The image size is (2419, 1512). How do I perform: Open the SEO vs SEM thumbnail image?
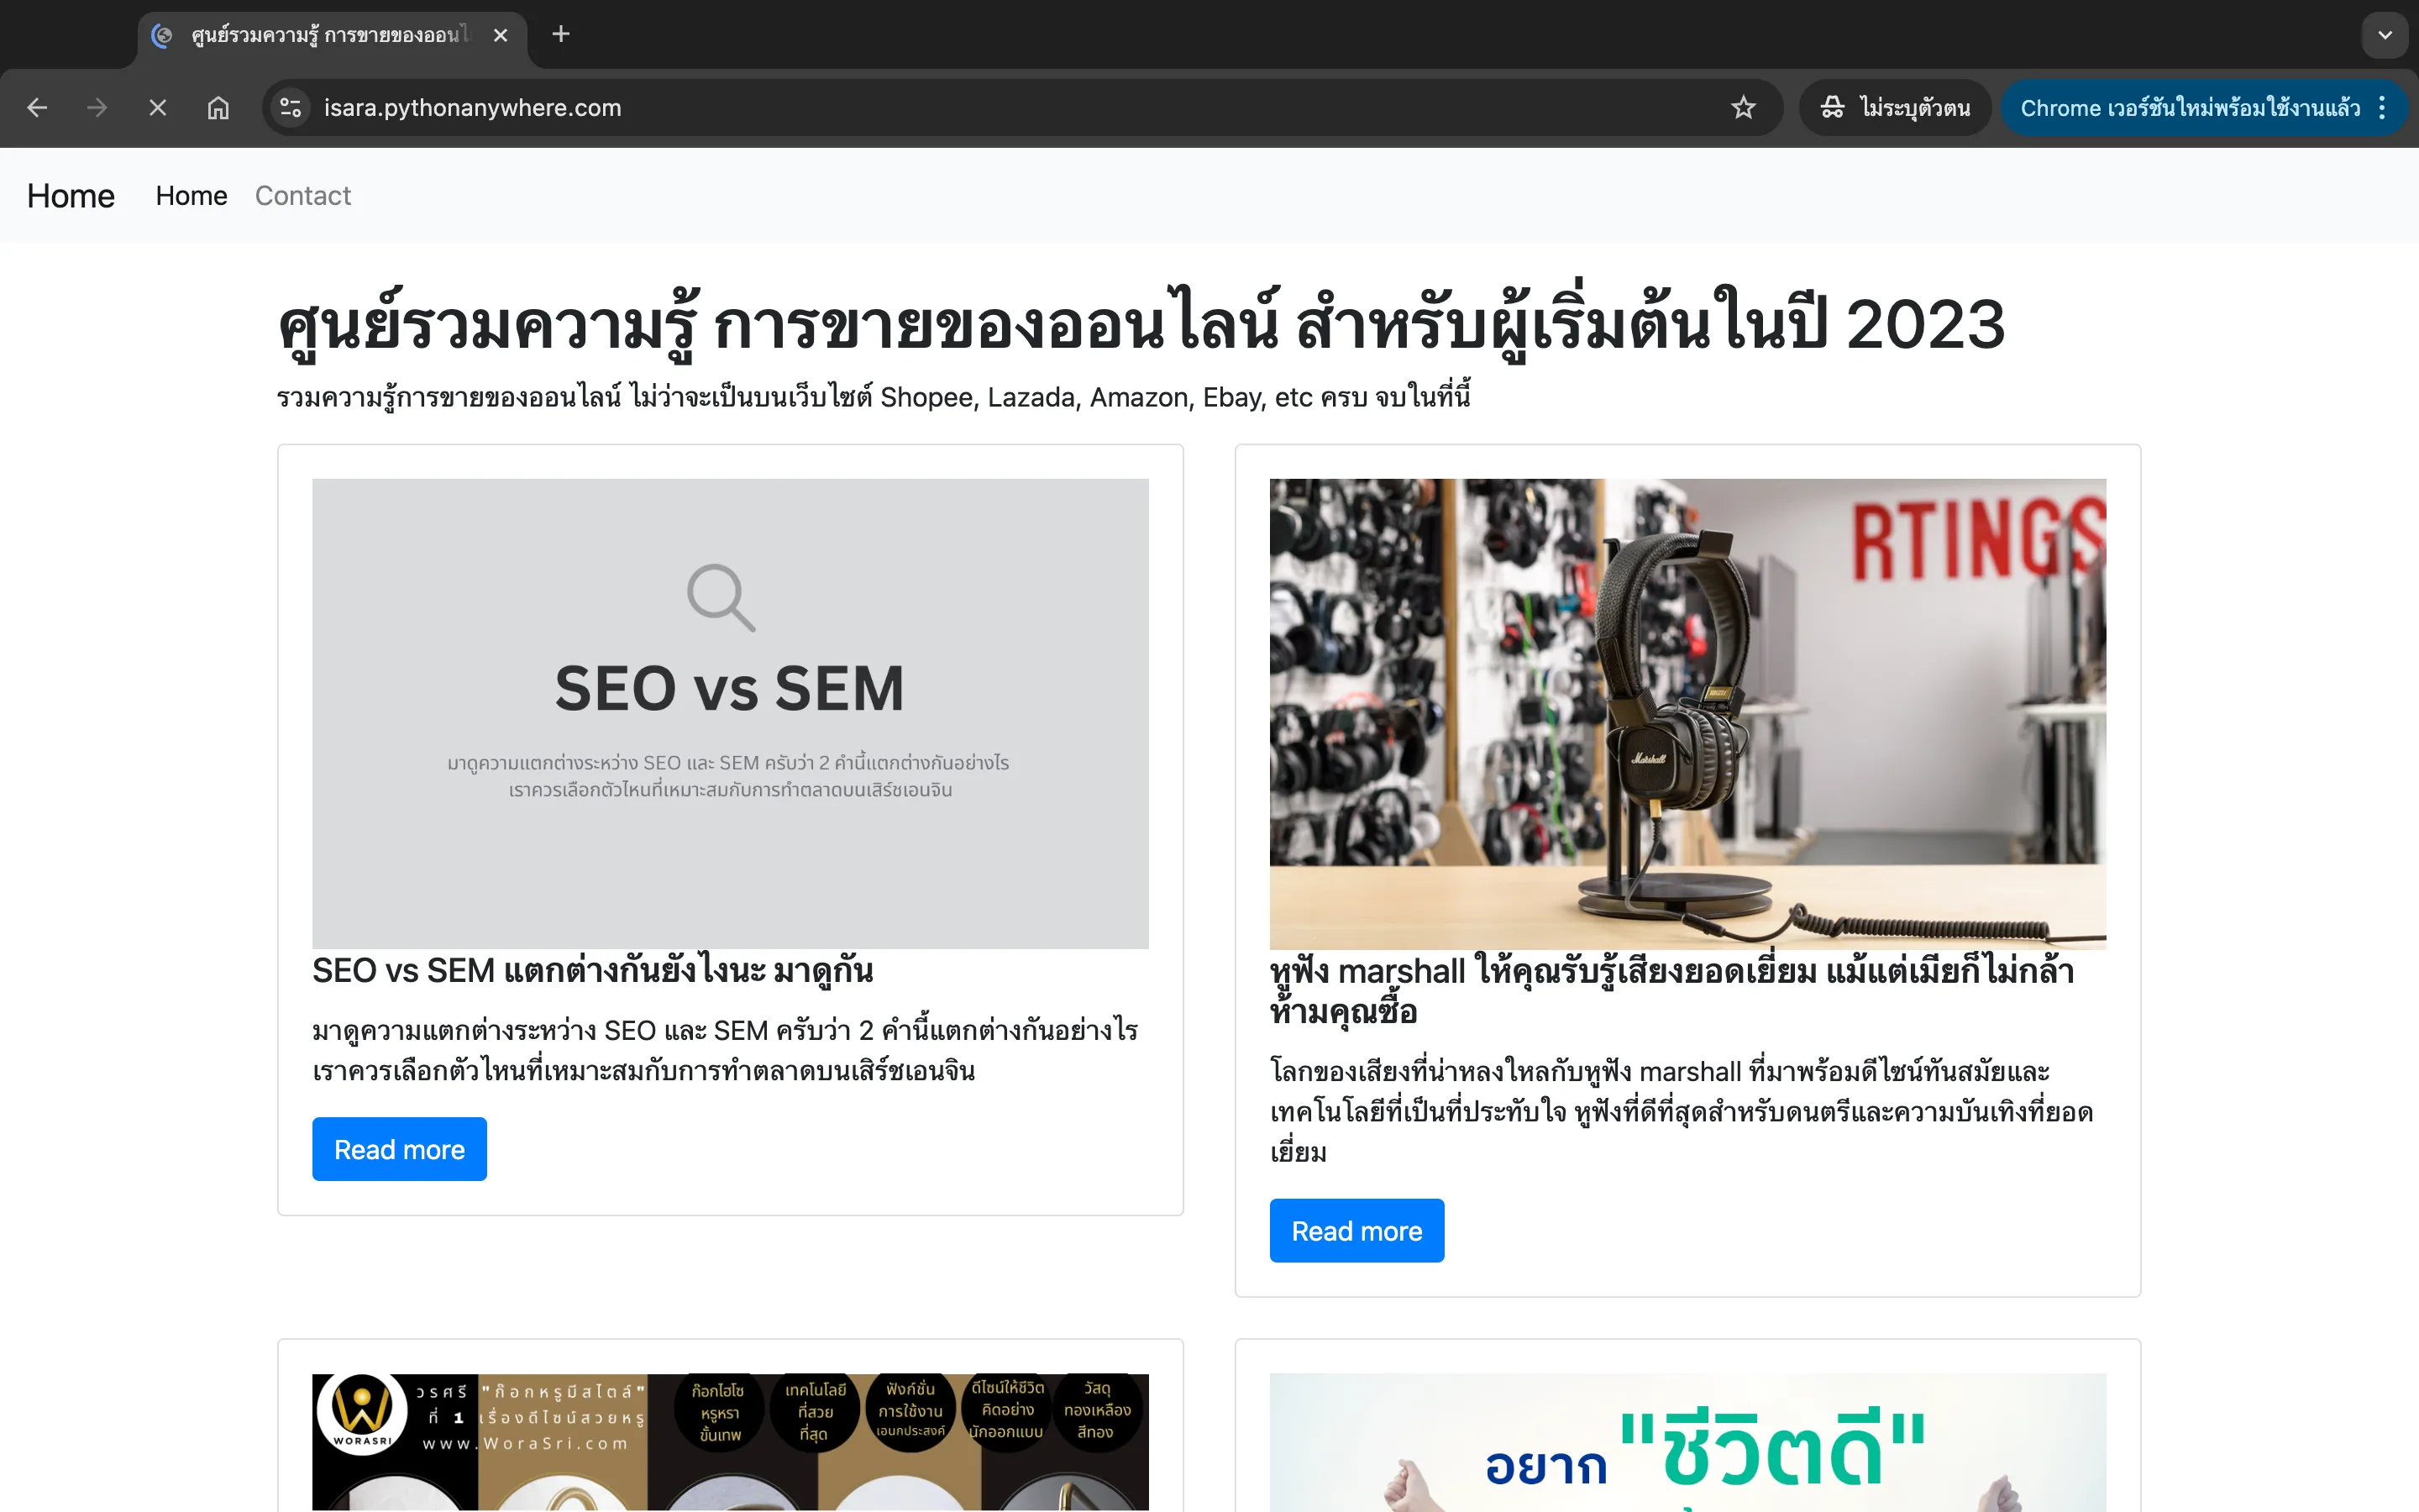tap(730, 714)
